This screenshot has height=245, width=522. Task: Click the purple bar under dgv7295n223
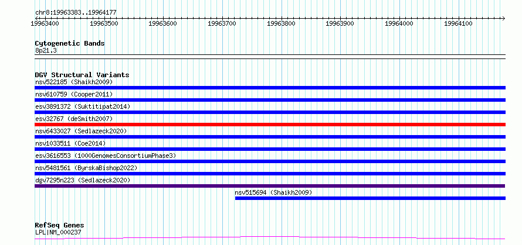pyautogui.click(x=270, y=186)
